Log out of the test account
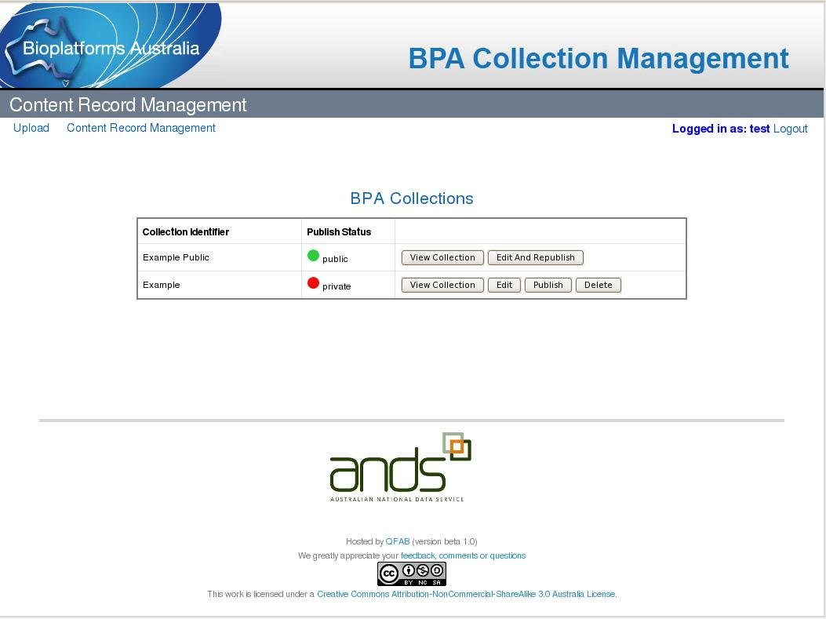 point(791,128)
